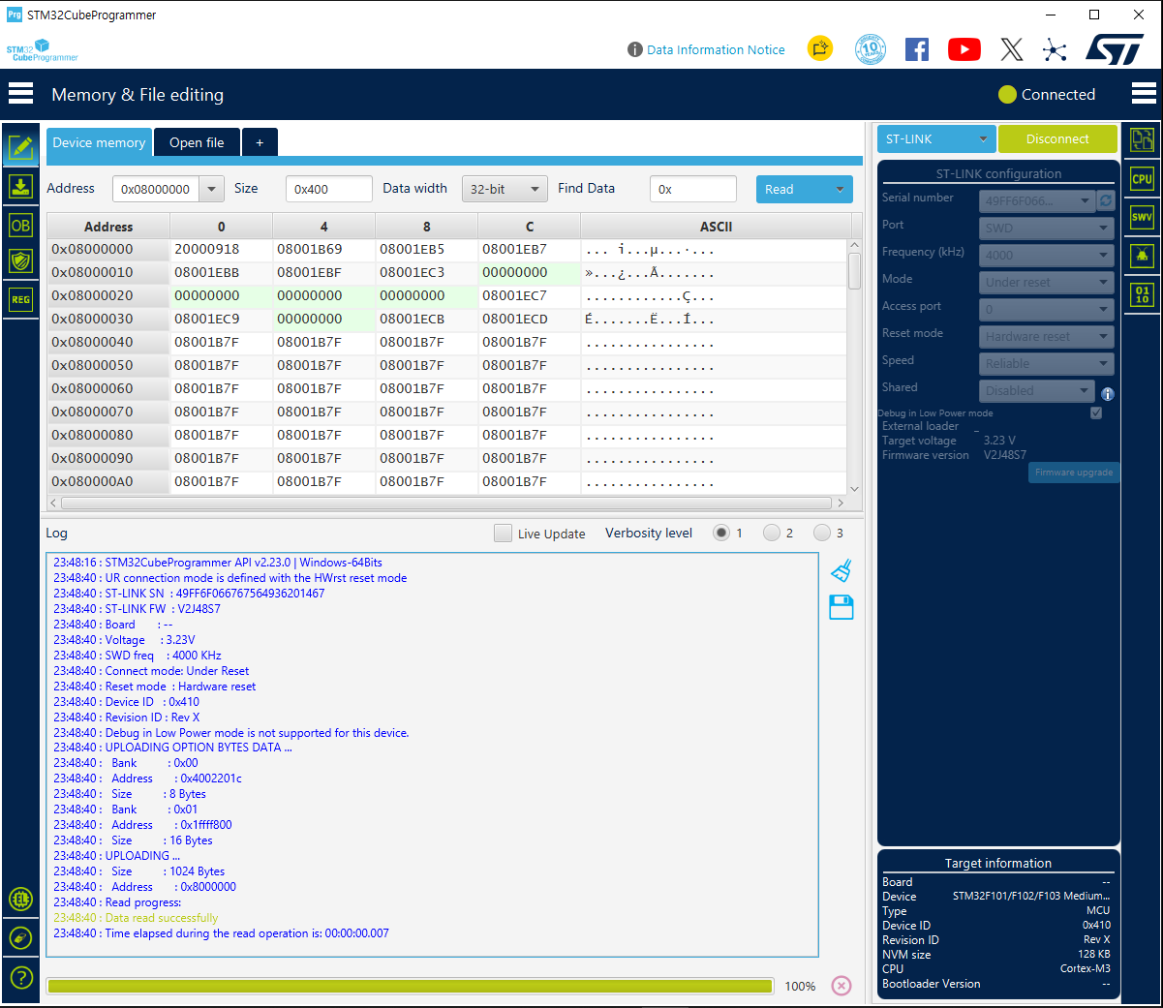Screen dimensions: 1163x1008
Task: Click the Size input field
Action: (329, 189)
